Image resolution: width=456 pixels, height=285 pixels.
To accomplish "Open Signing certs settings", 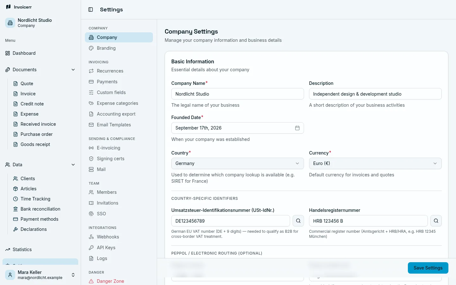I will [119, 159].
